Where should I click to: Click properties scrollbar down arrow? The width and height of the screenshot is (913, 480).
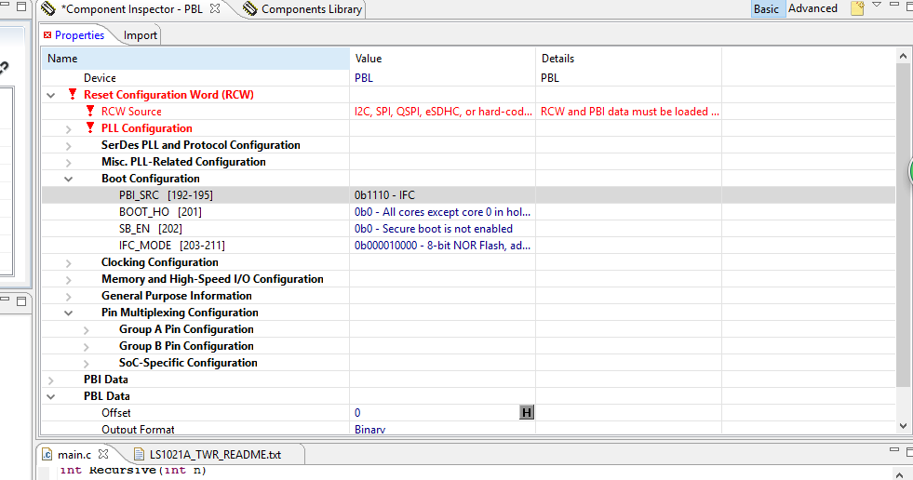pyautogui.click(x=903, y=426)
